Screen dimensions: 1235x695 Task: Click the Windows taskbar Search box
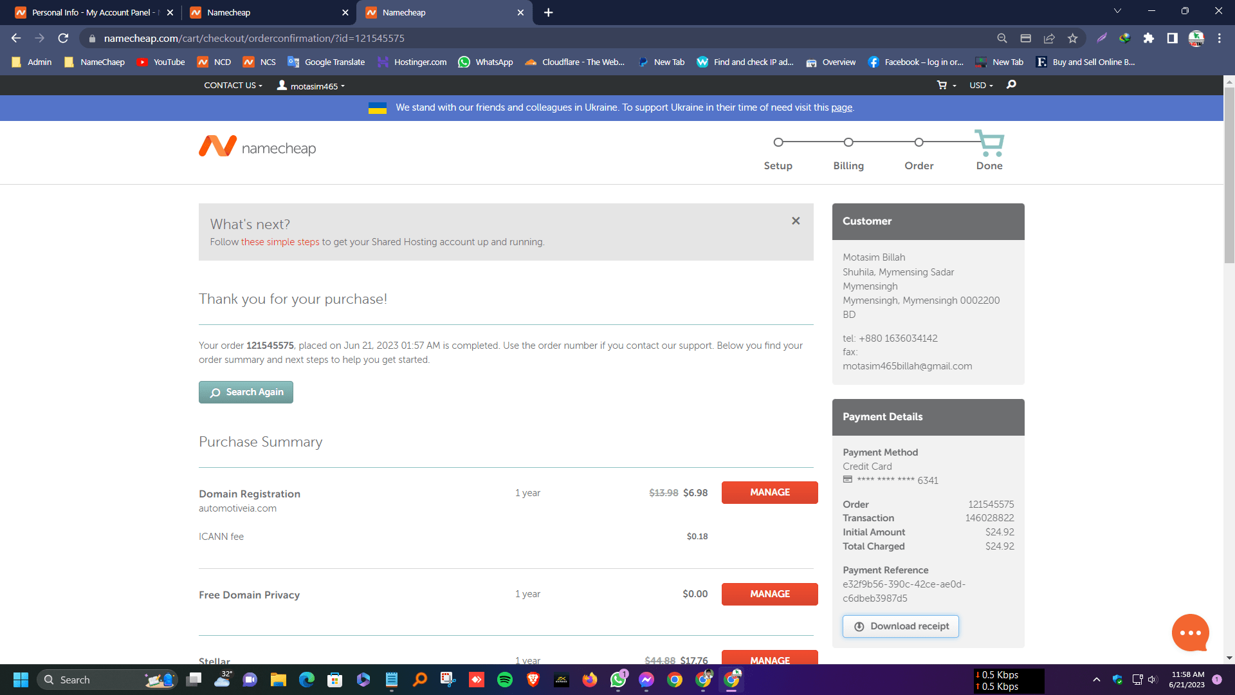pyautogui.click(x=107, y=680)
